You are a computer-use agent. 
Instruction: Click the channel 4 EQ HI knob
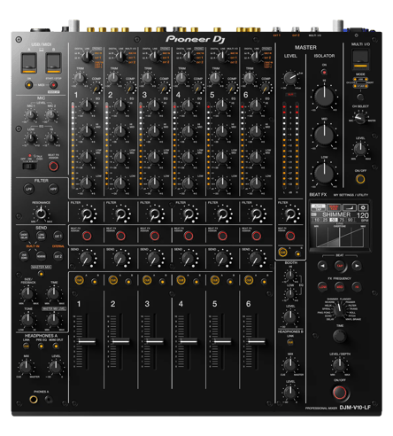click(188, 105)
